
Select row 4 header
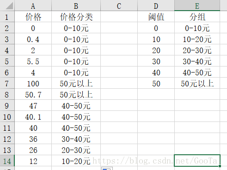(7, 50)
